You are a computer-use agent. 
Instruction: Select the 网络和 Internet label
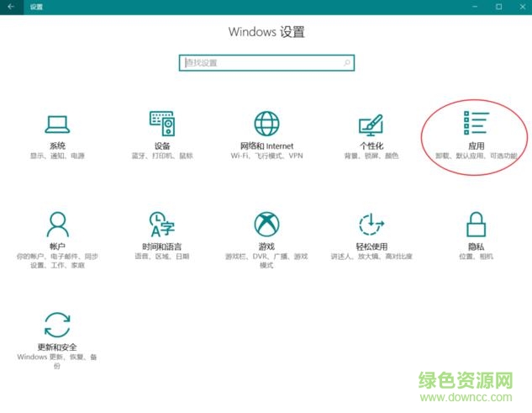click(266, 146)
